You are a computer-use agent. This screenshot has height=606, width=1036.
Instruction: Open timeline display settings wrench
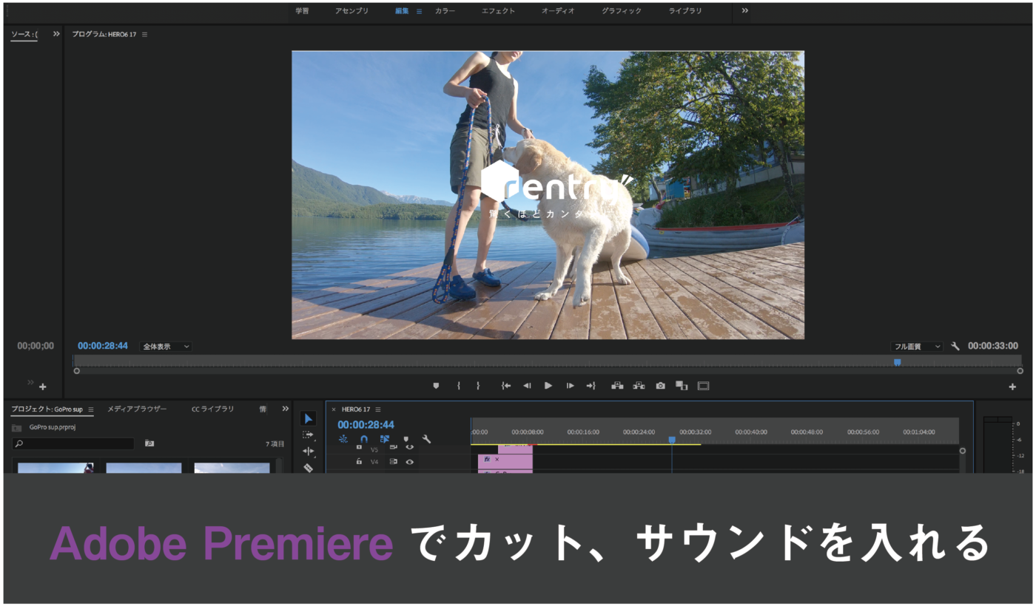click(426, 439)
